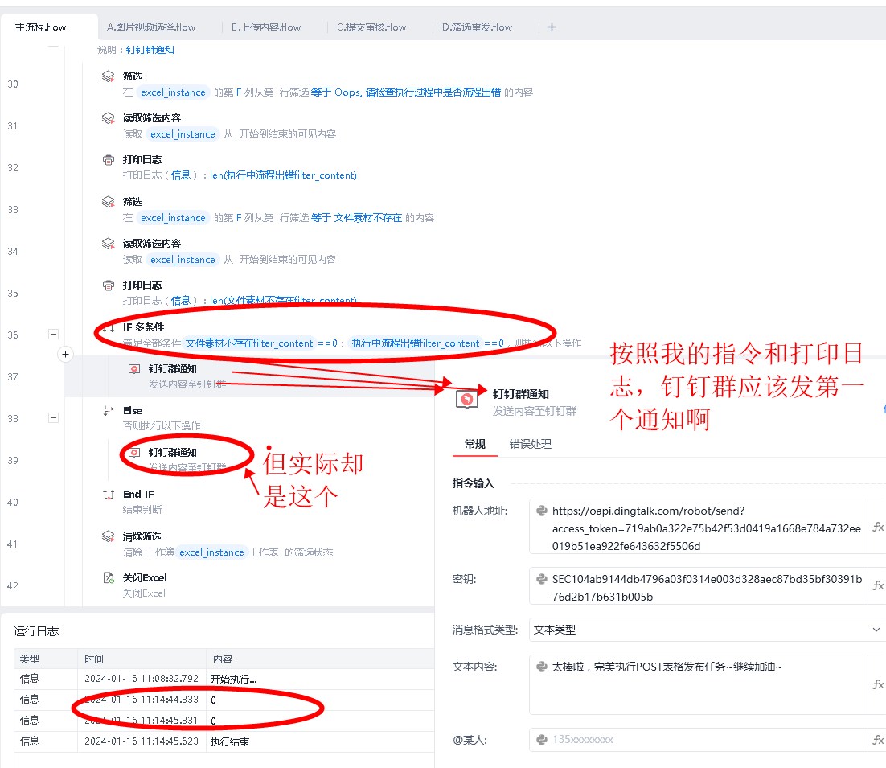Toggle fx expression for 密钥
This screenshot has width=886, height=768.
point(877,586)
